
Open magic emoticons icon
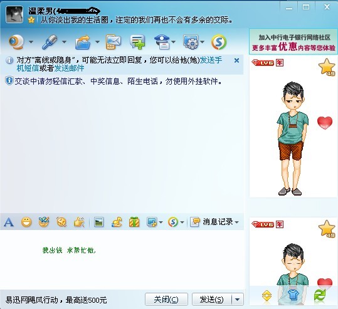[x=44, y=222]
